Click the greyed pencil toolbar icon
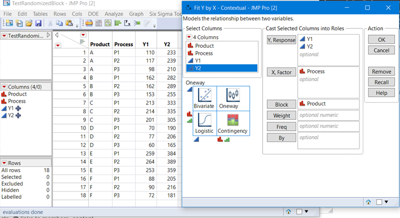 tap(147, 23)
